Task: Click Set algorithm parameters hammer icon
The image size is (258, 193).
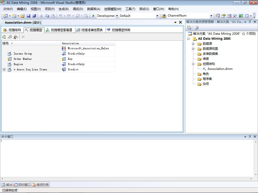Action: 15,37
